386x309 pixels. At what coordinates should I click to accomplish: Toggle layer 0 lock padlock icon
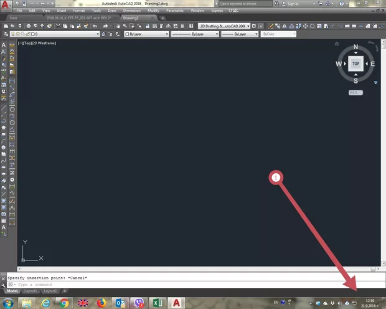28,34
